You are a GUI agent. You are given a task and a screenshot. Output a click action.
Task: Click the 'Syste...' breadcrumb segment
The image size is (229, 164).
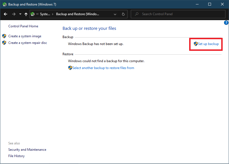[45, 14]
